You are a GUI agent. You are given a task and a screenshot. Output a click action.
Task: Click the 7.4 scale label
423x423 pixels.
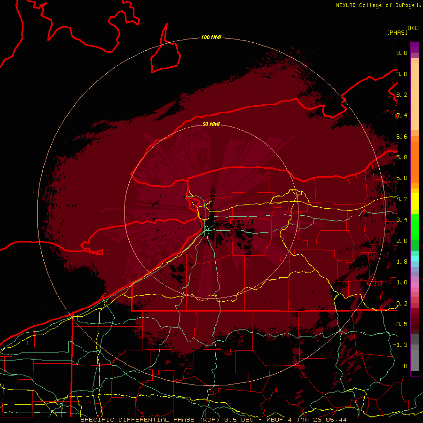click(402, 116)
